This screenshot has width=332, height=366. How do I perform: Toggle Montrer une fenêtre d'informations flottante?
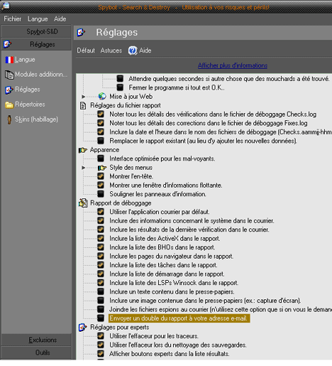click(101, 185)
